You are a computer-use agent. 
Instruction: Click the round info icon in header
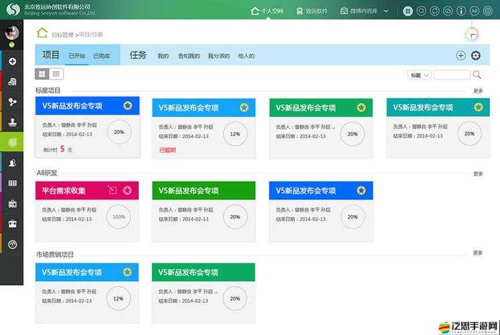pos(461,11)
